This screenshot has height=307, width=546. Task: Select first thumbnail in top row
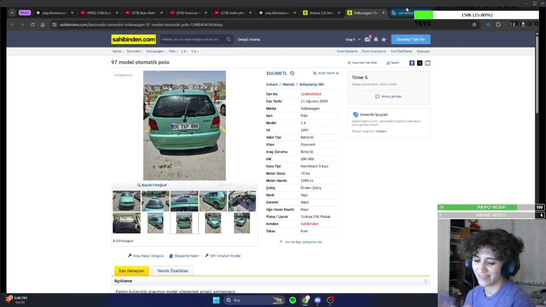coord(126,201)
